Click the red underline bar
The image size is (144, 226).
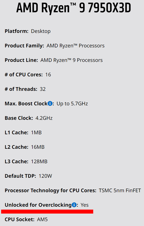pos(47,211)
